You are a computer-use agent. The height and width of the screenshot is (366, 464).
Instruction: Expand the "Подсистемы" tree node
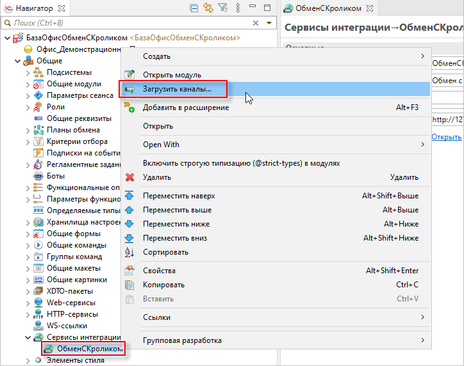pyautogui.click(x=28, y=73)
